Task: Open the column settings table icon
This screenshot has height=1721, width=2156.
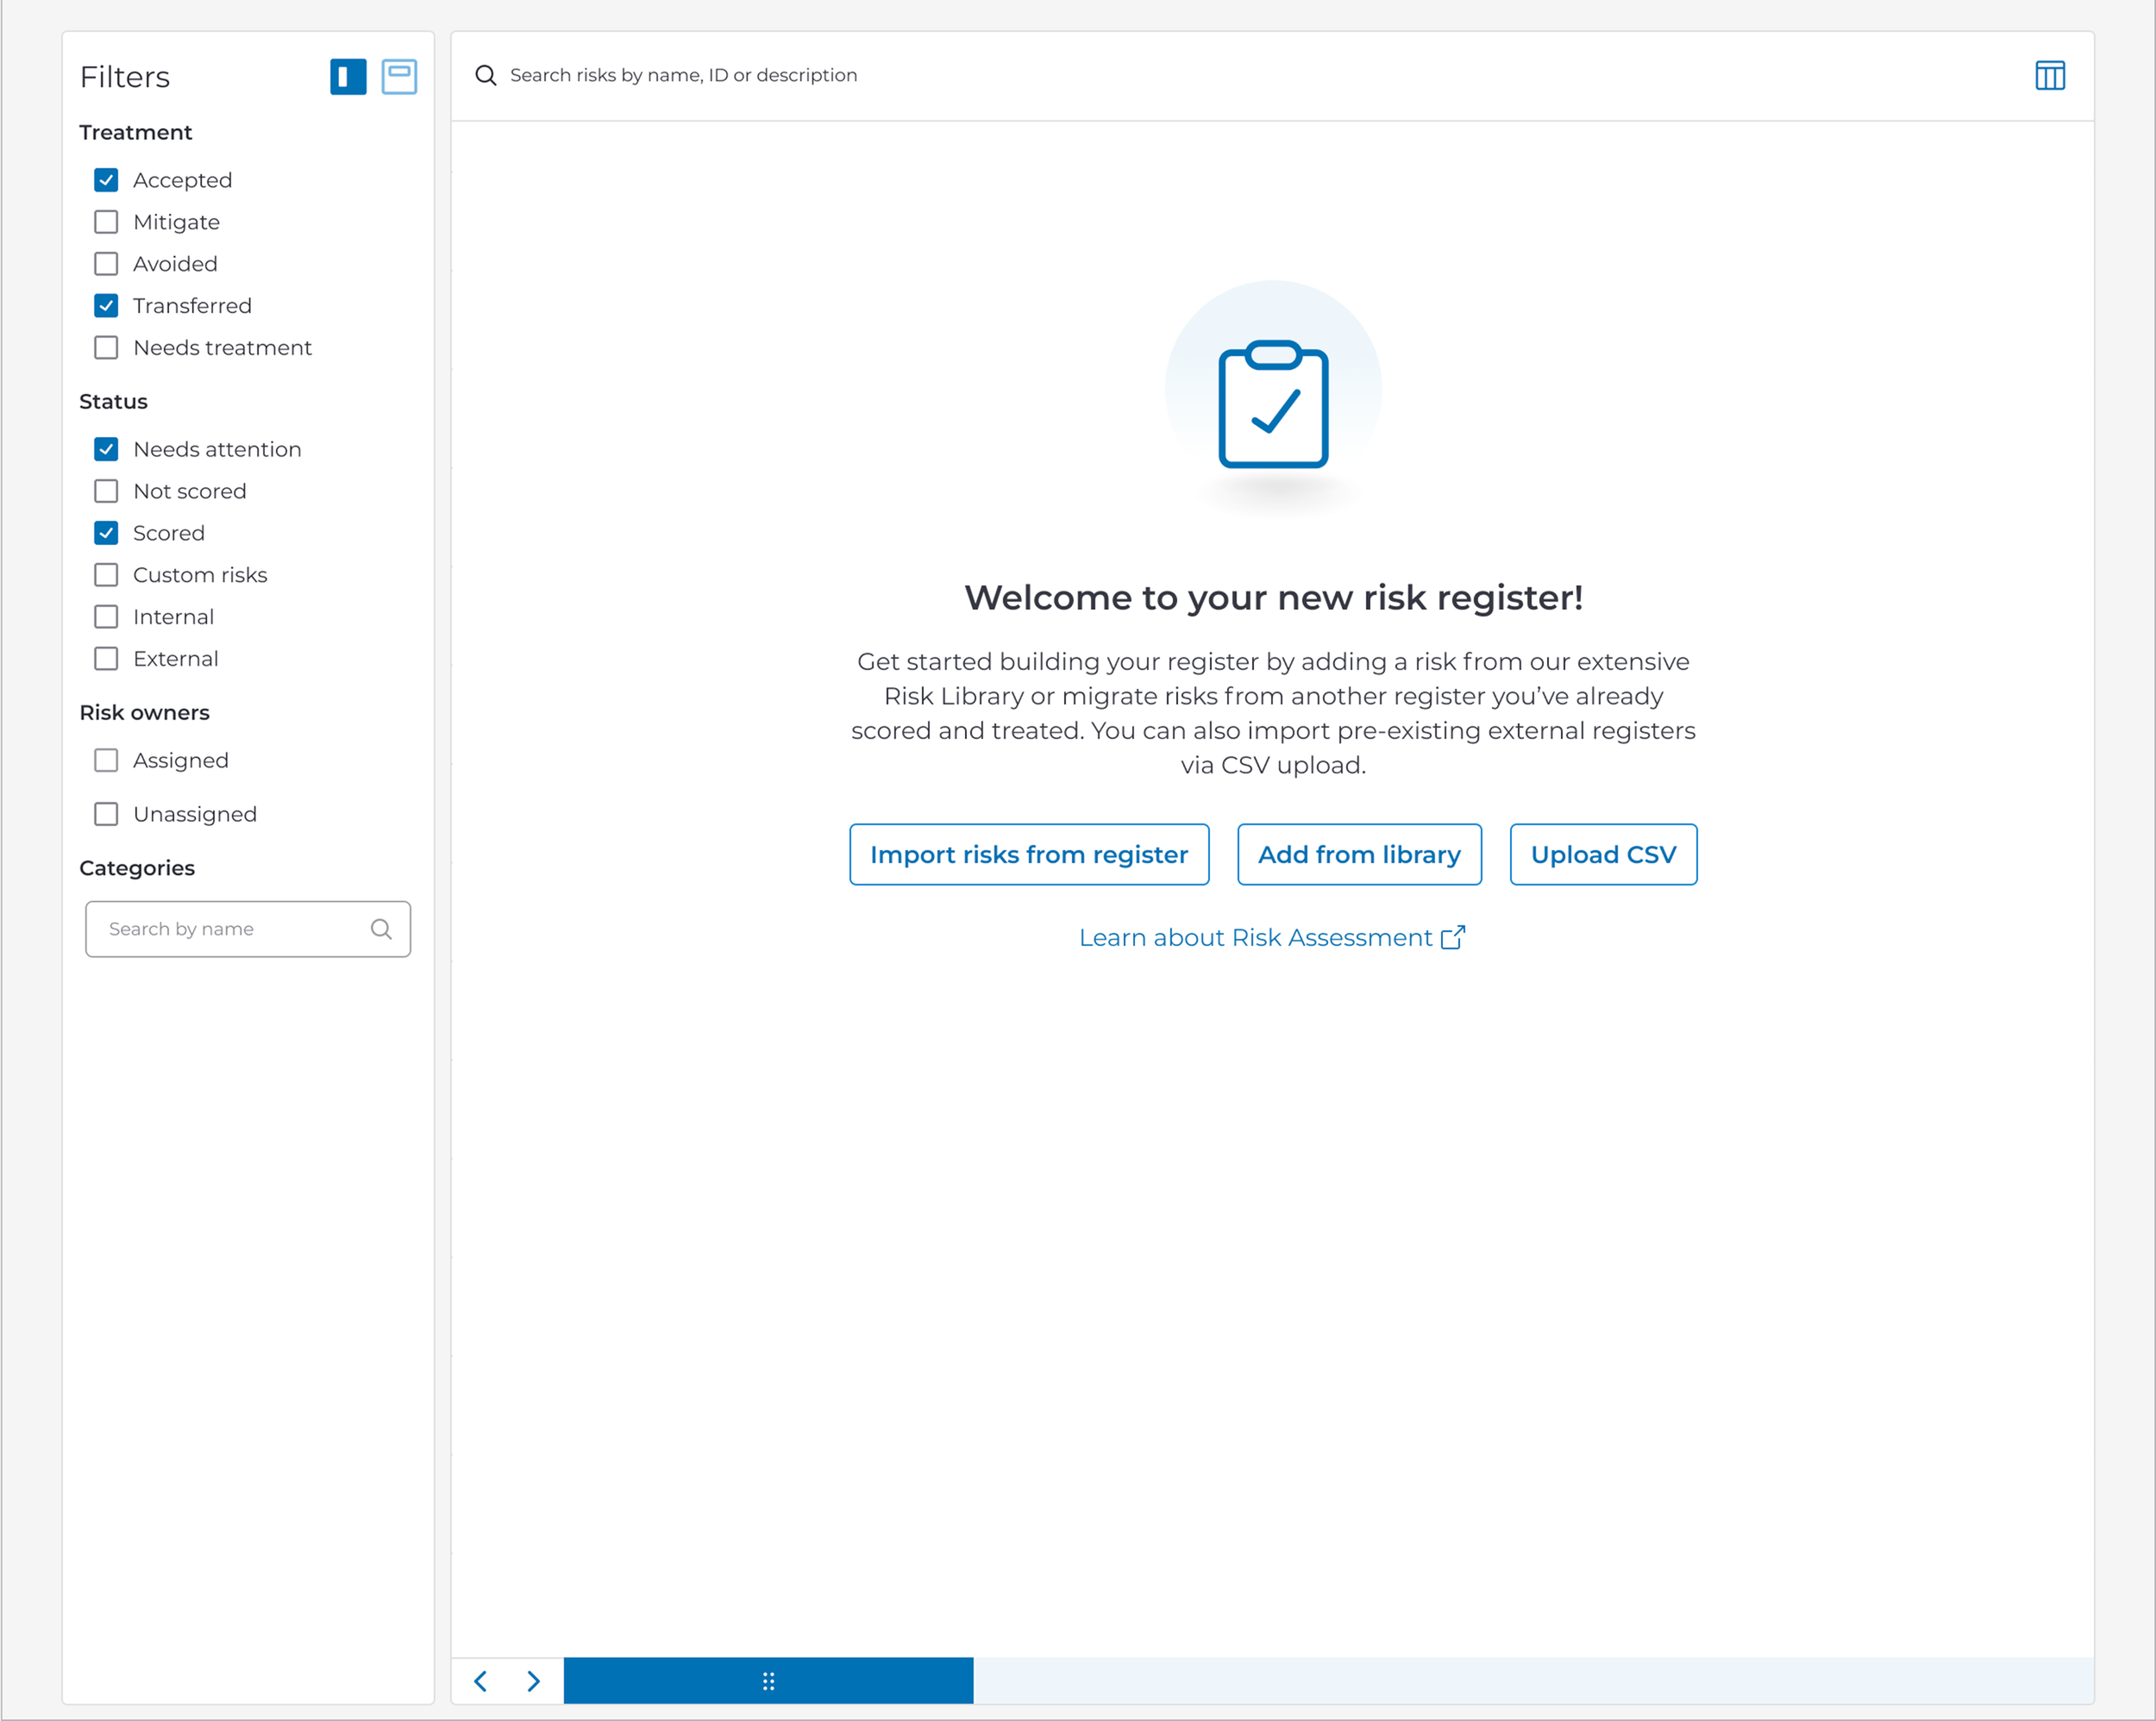Action: pyautogui.click(x=2049, y=76)
